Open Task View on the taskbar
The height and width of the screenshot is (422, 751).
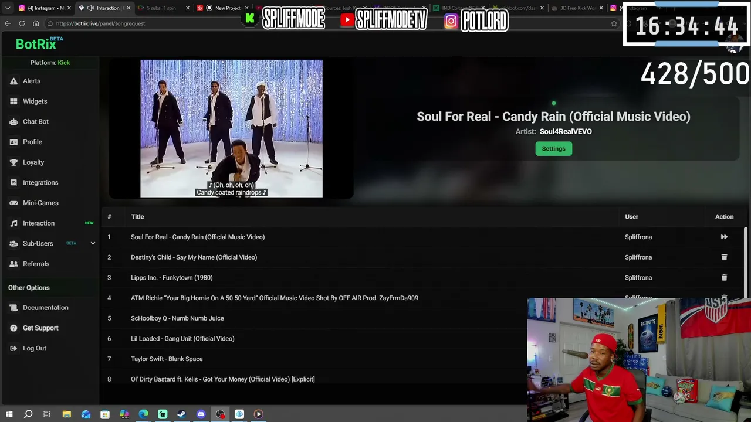tap(47, 414)
